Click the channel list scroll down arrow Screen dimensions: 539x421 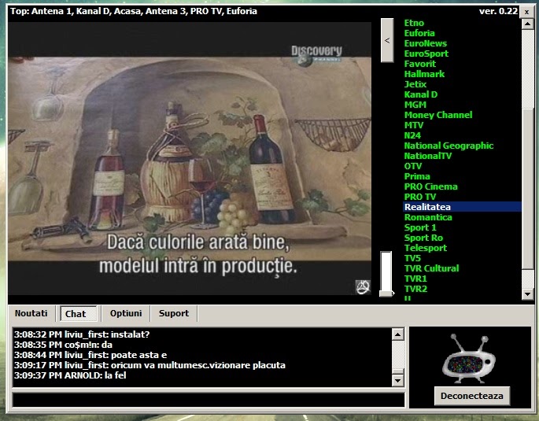[527, 294]
